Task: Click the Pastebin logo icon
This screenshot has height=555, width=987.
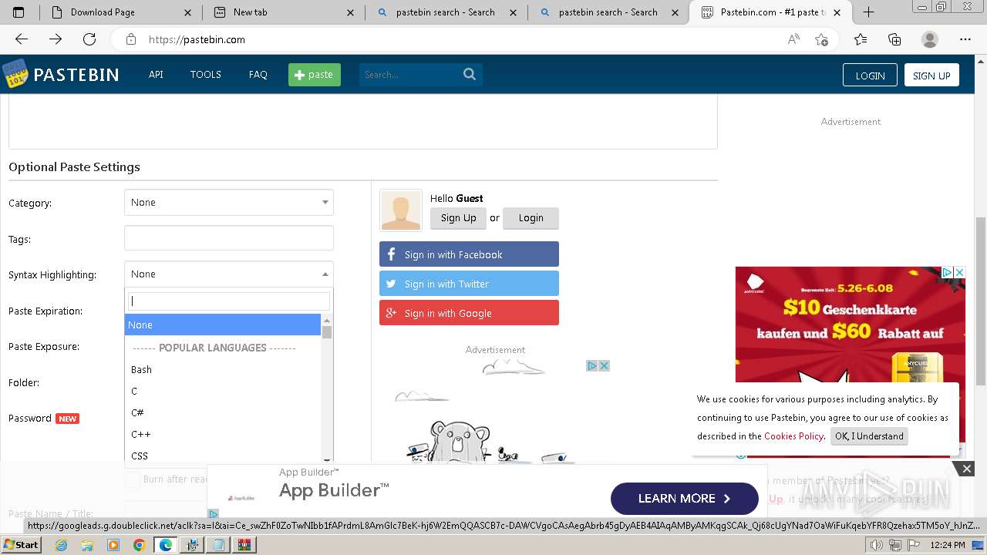Action: point(15,74)
